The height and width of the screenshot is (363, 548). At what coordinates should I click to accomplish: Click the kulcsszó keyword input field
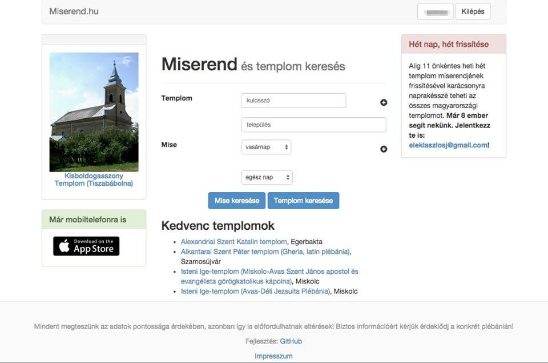coord(293,101)
